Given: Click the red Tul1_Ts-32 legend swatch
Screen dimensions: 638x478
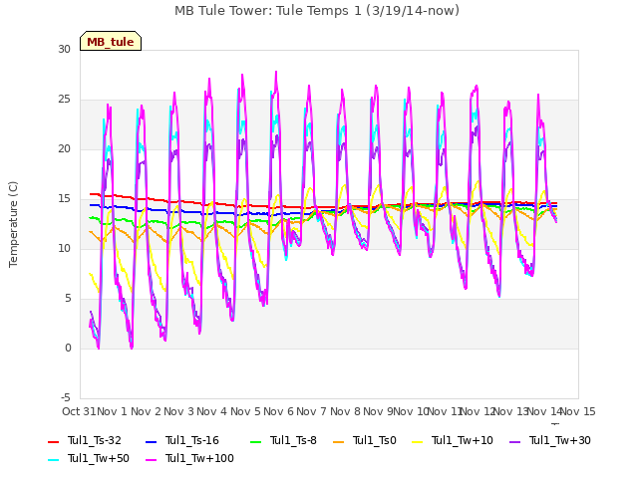Looking at the screenshot, I should click(54, 441).
